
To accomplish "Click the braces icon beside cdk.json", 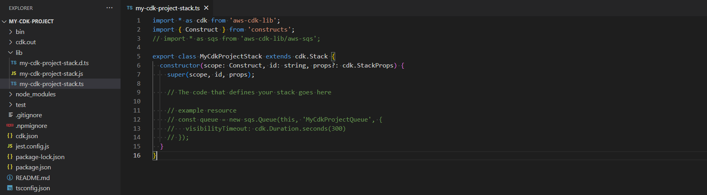I will tap(10, 136).
